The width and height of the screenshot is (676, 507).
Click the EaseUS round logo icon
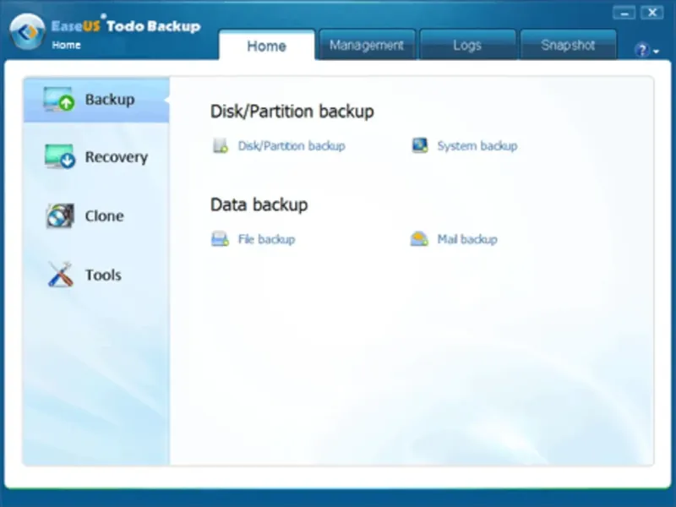click(28, 31)
